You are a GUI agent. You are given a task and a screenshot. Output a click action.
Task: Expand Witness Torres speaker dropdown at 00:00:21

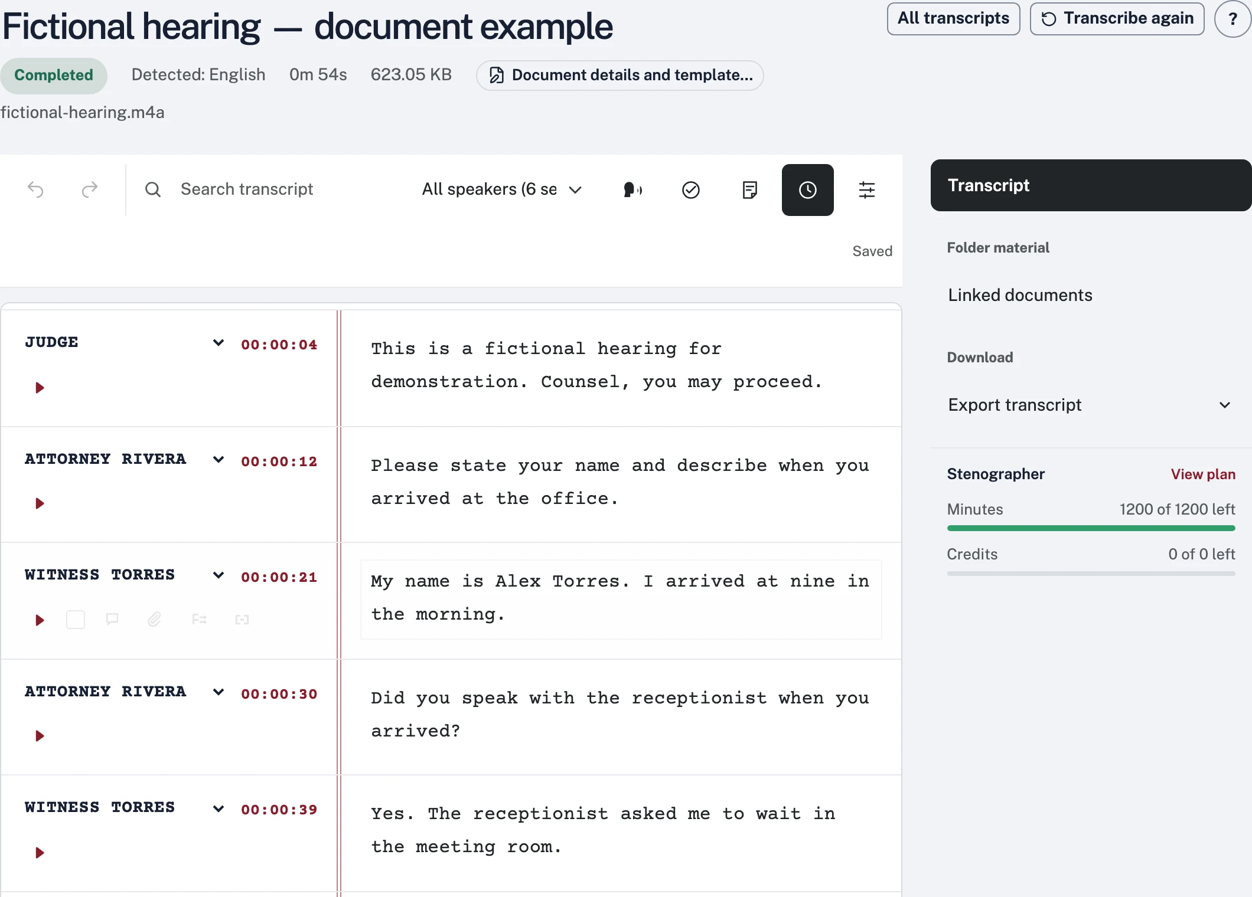point(219,575)
